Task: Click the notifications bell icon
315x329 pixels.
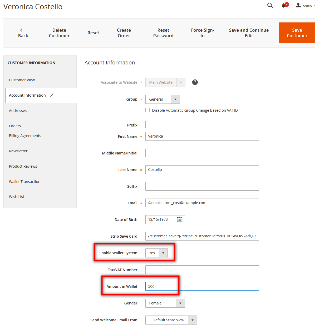Action: coord(284,5)
